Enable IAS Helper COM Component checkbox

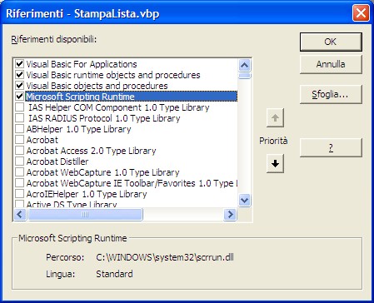[x=19, y=107]
